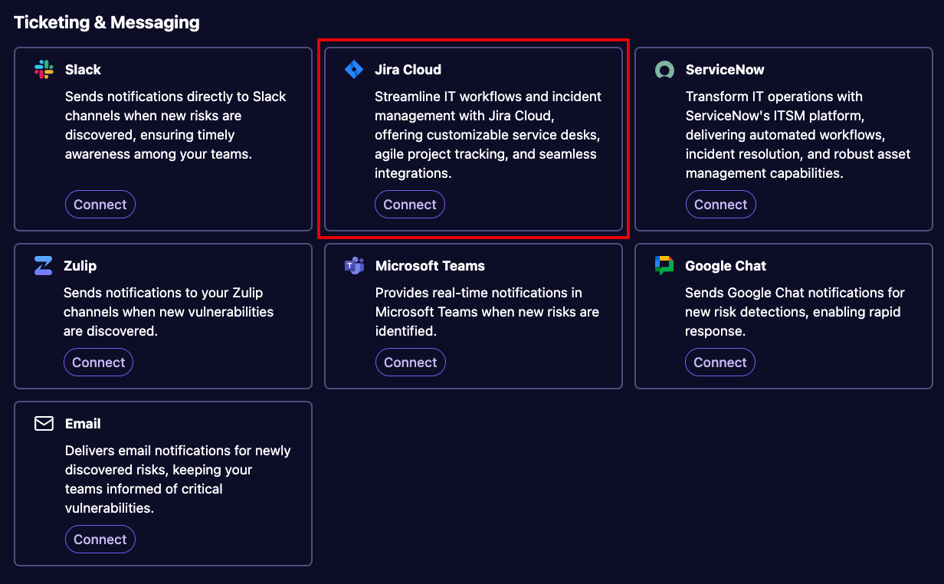Click the ServiceNow logo icon
Screen dimensions: 944x584
(664, 70)
